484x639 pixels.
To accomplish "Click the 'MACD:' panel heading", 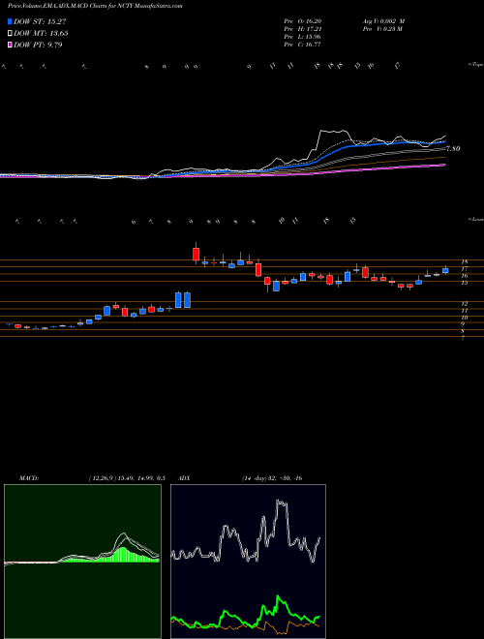I will pyautogui.click(x=28, y=478).
